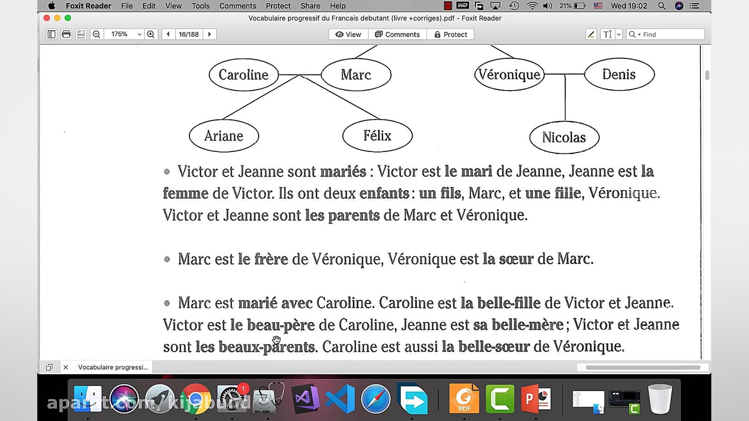The width and height of the screenshot is (749, 421).
Task: Open the Tools menu
Action: (201, 6)
